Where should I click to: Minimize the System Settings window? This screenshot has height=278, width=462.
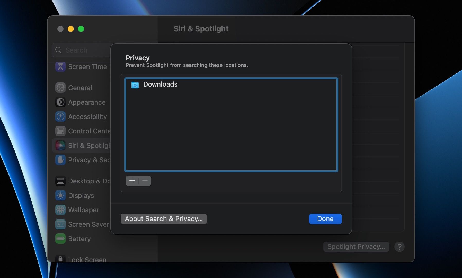click(71, 29)
